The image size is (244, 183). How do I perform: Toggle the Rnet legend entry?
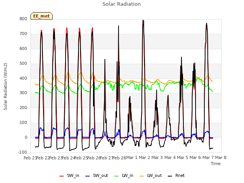click(x=176, y=175)
